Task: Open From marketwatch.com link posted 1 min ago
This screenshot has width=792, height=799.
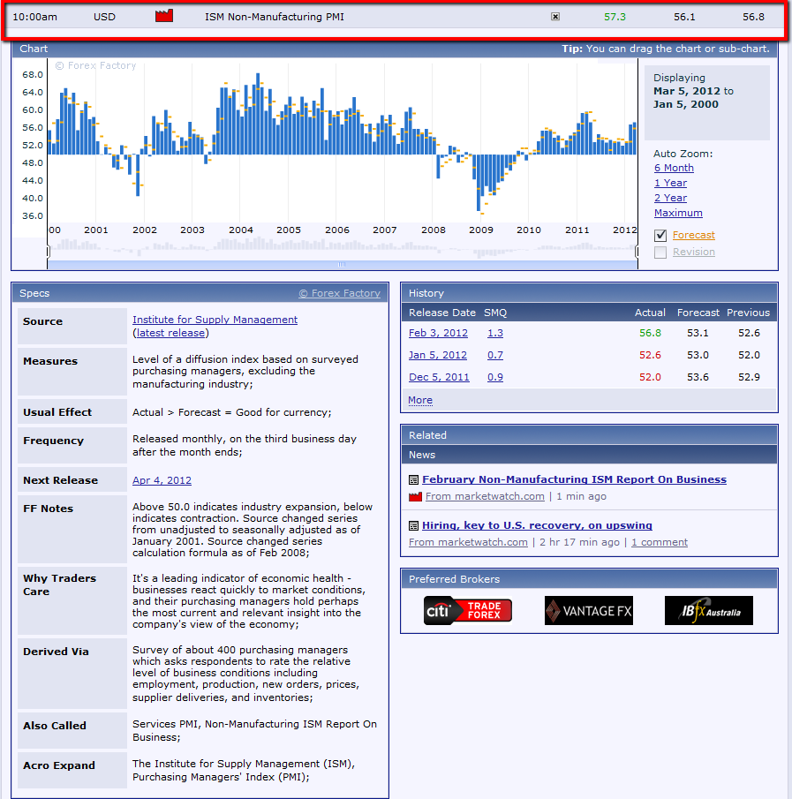Action: pos(485,496)
